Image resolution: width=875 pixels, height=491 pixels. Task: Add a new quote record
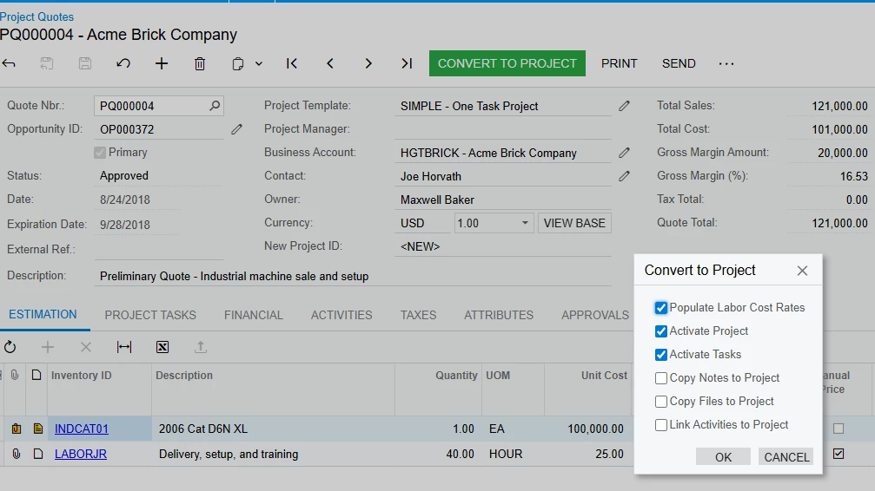pos(162,63)
